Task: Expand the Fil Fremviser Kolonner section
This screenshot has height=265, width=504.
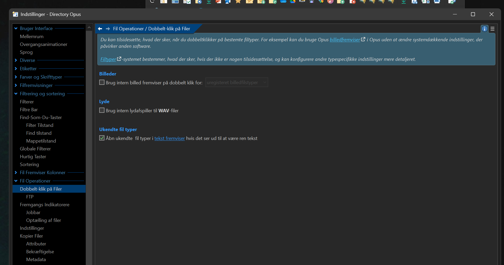Action: [x=16, y=173]
